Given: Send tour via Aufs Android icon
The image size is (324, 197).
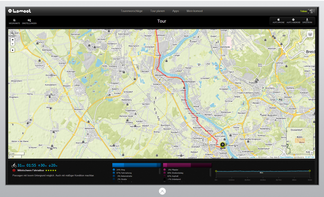Looking at the screenshot, I should [293, 21].
